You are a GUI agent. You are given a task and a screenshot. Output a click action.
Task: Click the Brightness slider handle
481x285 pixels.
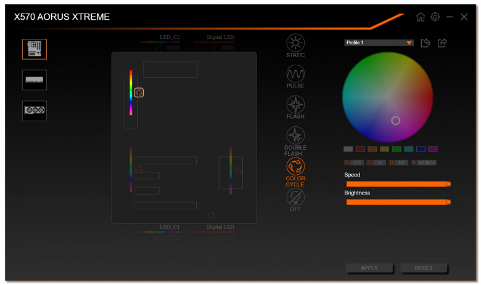[x=448, y=202]
